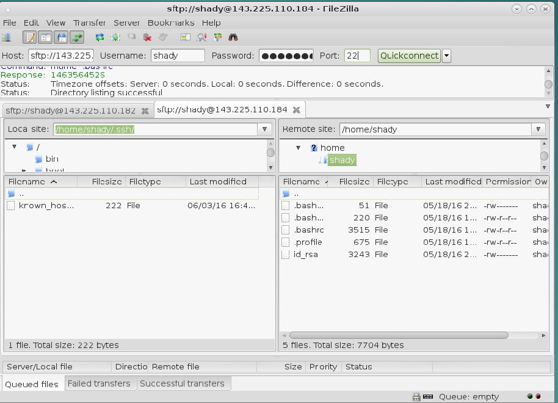Click the Quickconnect button

pyautogui.click(x=409, y=56)
